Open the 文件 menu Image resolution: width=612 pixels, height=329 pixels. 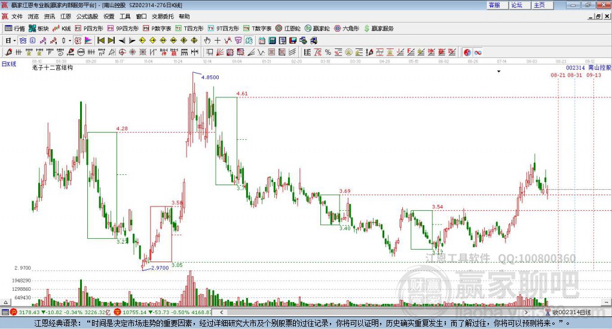17,16
